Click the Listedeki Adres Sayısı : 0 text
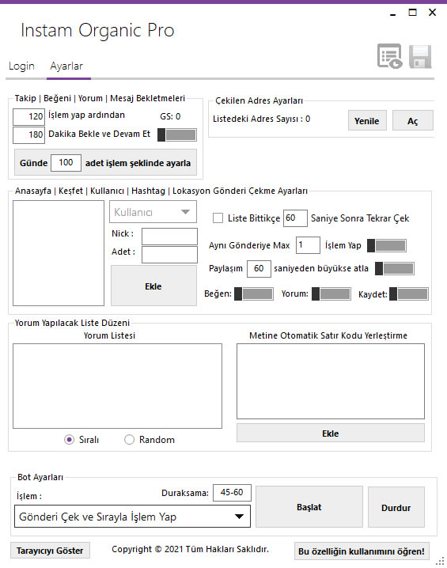The width and height of the screenshot is (447, 568). 261,119
